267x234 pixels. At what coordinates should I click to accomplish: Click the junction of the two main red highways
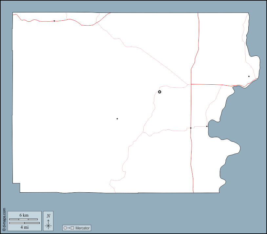[191, 84]
